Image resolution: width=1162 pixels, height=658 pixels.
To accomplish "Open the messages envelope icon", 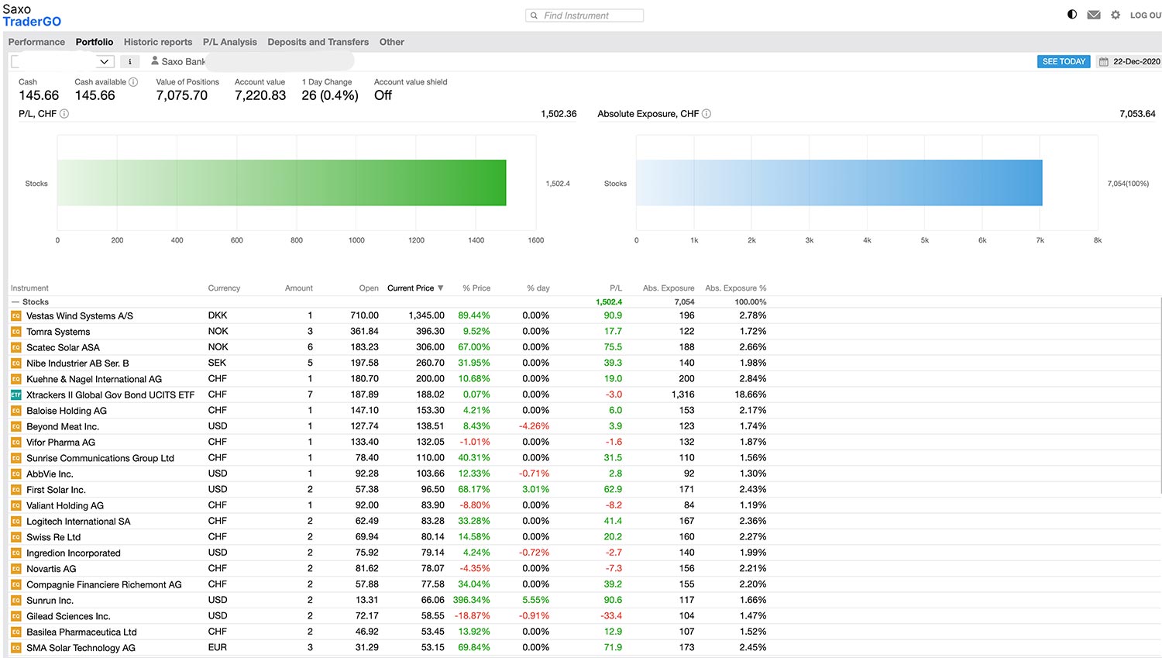I will click(x=1094, y=15).
